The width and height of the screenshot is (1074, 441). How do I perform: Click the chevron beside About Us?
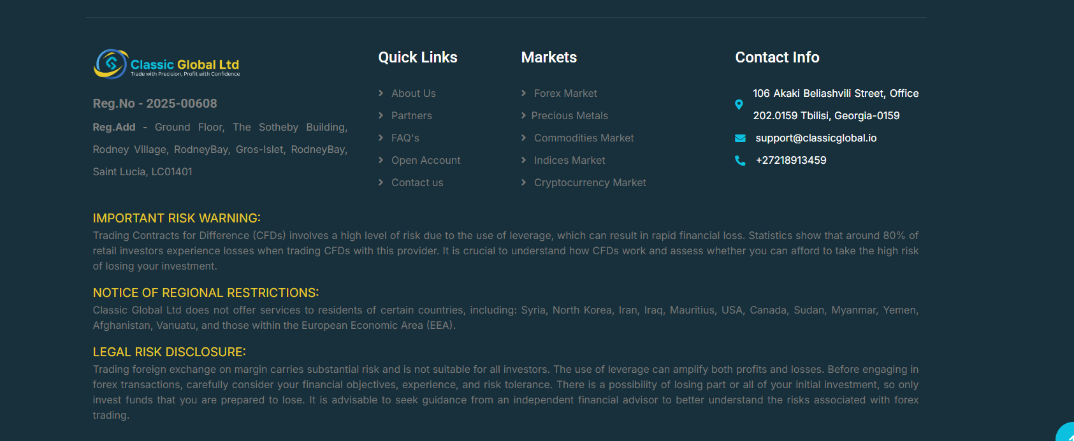pyautogui.click(x=381, y=93)
